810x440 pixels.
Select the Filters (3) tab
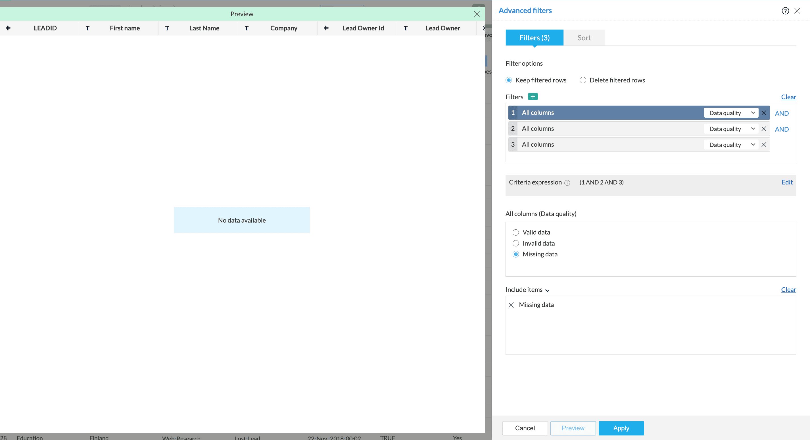pyautogui.click(x=534, y=38)
